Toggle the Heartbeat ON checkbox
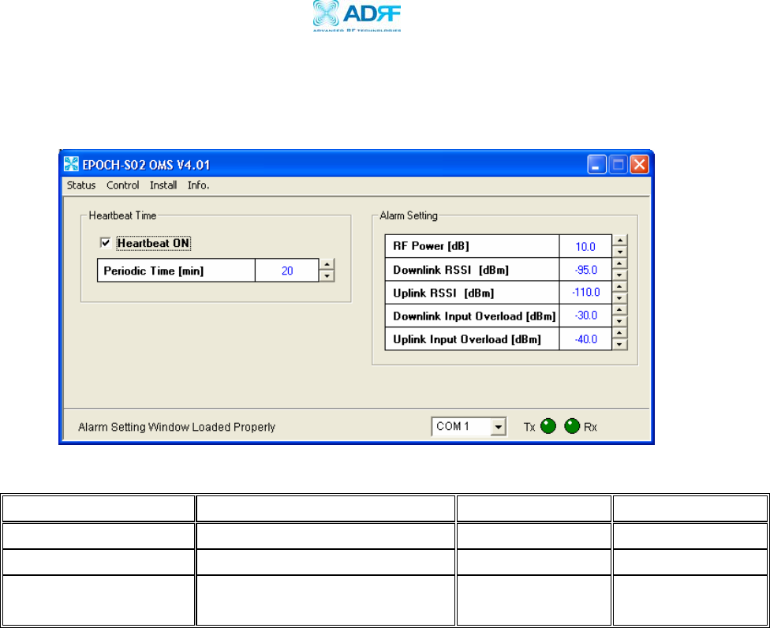Image resolution: width=770 pixels, height=628 pixels. pyautogui.click(x=105, y=242)
